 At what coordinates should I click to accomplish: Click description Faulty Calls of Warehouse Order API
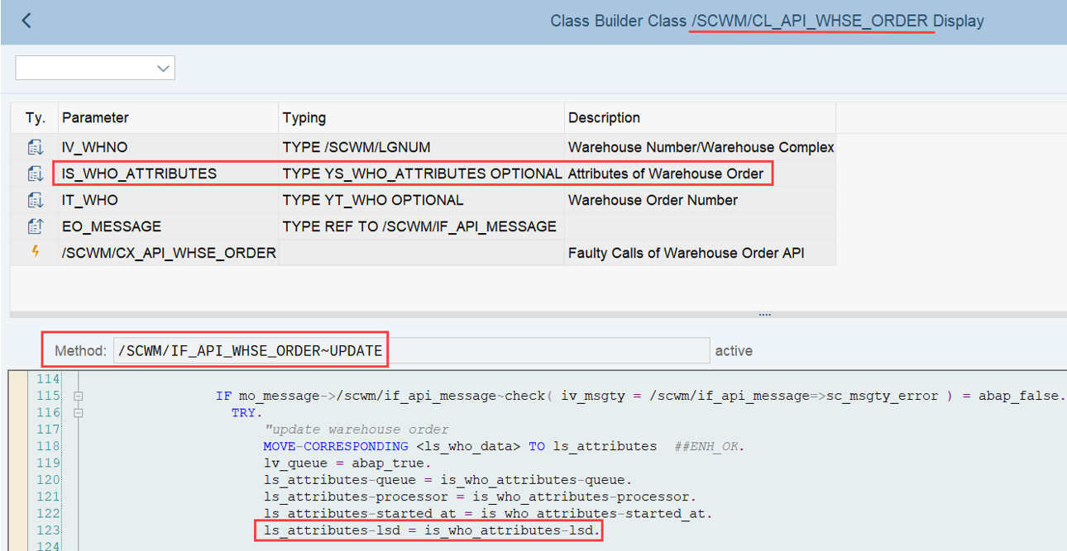coord(700,253)
